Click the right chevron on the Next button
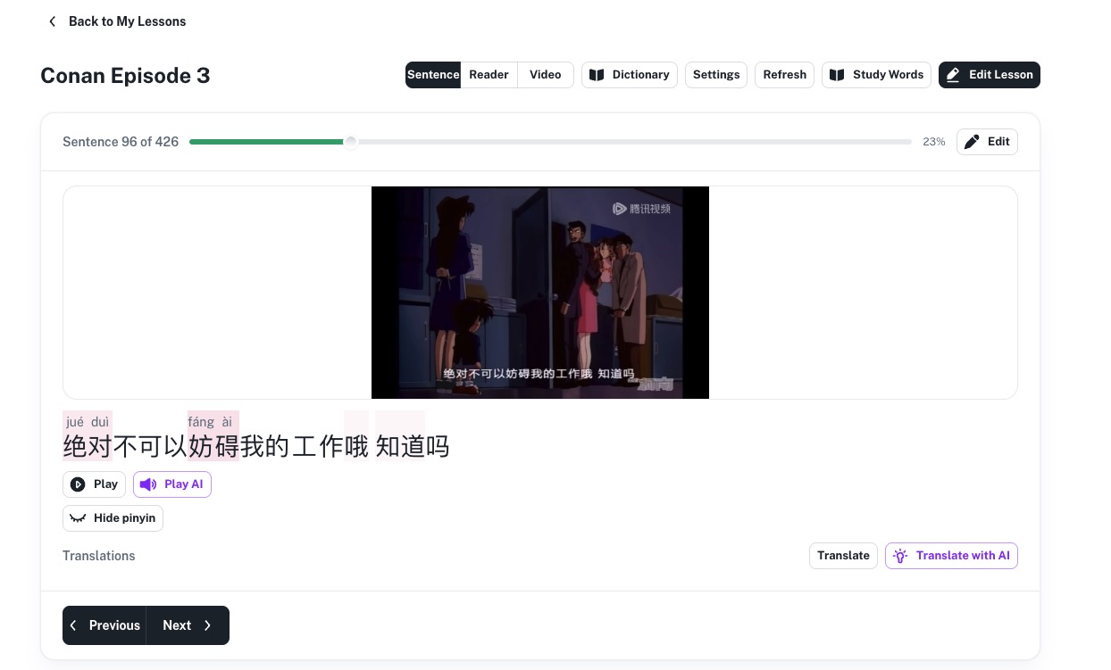Screen dimensions: 1111x670 pos(207,625)
